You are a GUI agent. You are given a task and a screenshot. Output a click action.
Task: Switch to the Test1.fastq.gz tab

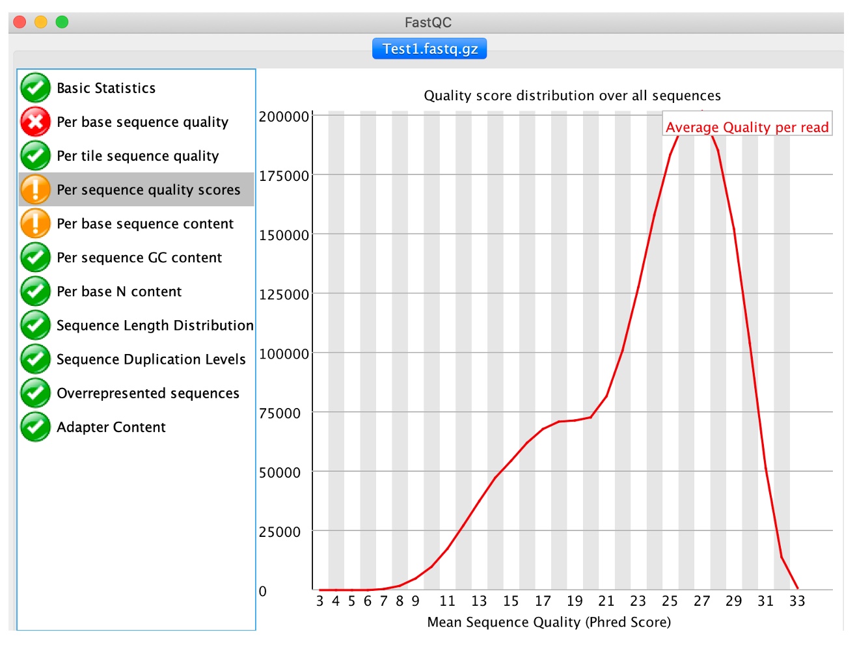point(429,49)
